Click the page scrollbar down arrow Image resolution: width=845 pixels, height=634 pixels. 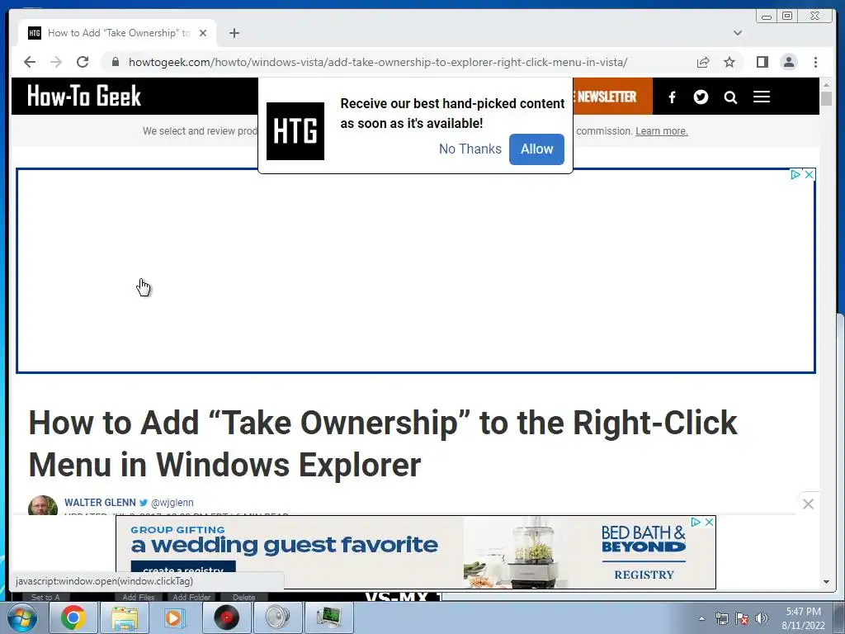[826, 582]
